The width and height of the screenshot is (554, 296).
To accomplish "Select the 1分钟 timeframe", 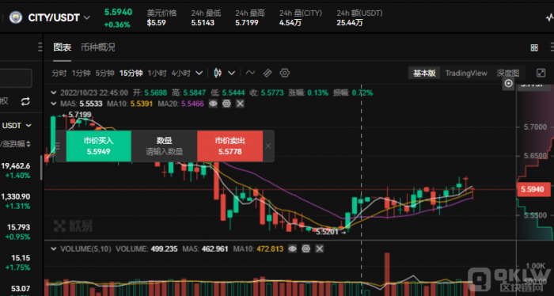I will [81, 73].
